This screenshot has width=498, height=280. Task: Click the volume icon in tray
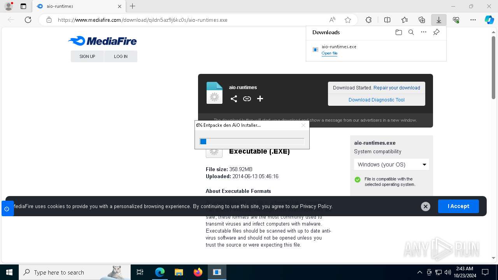tap(448, 272)
